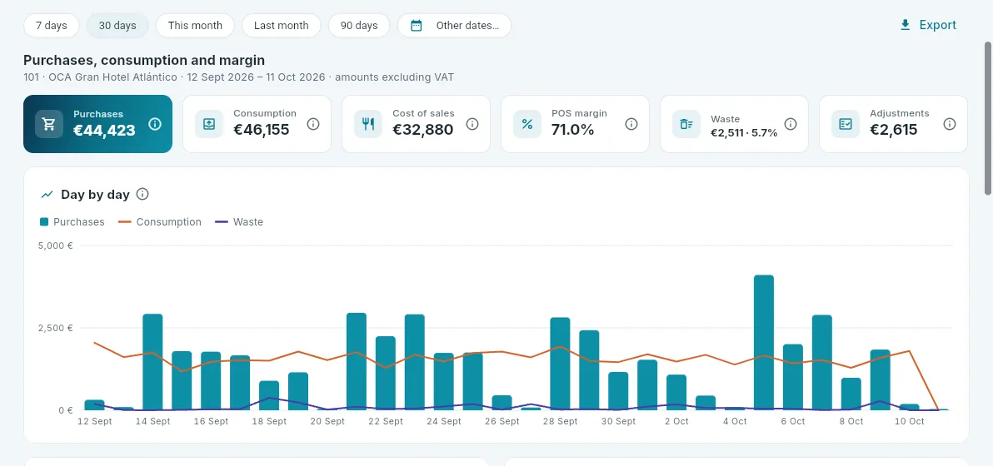
Task: Export the report
Action: [x=928, y=25]
